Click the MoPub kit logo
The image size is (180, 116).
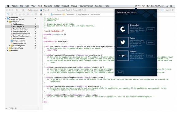(123, 56)
